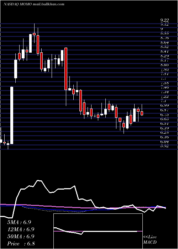Click the 9.22 price axis label

(x=164, y=20)
